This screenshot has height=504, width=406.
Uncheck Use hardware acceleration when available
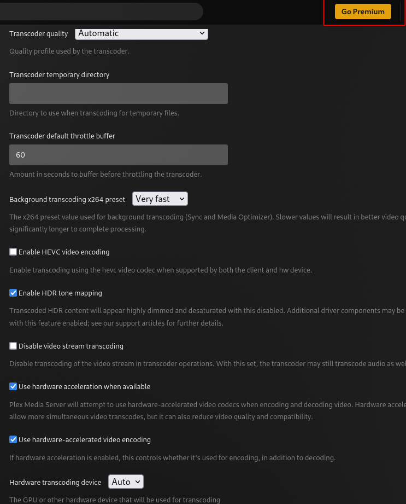tap(13, 386)
